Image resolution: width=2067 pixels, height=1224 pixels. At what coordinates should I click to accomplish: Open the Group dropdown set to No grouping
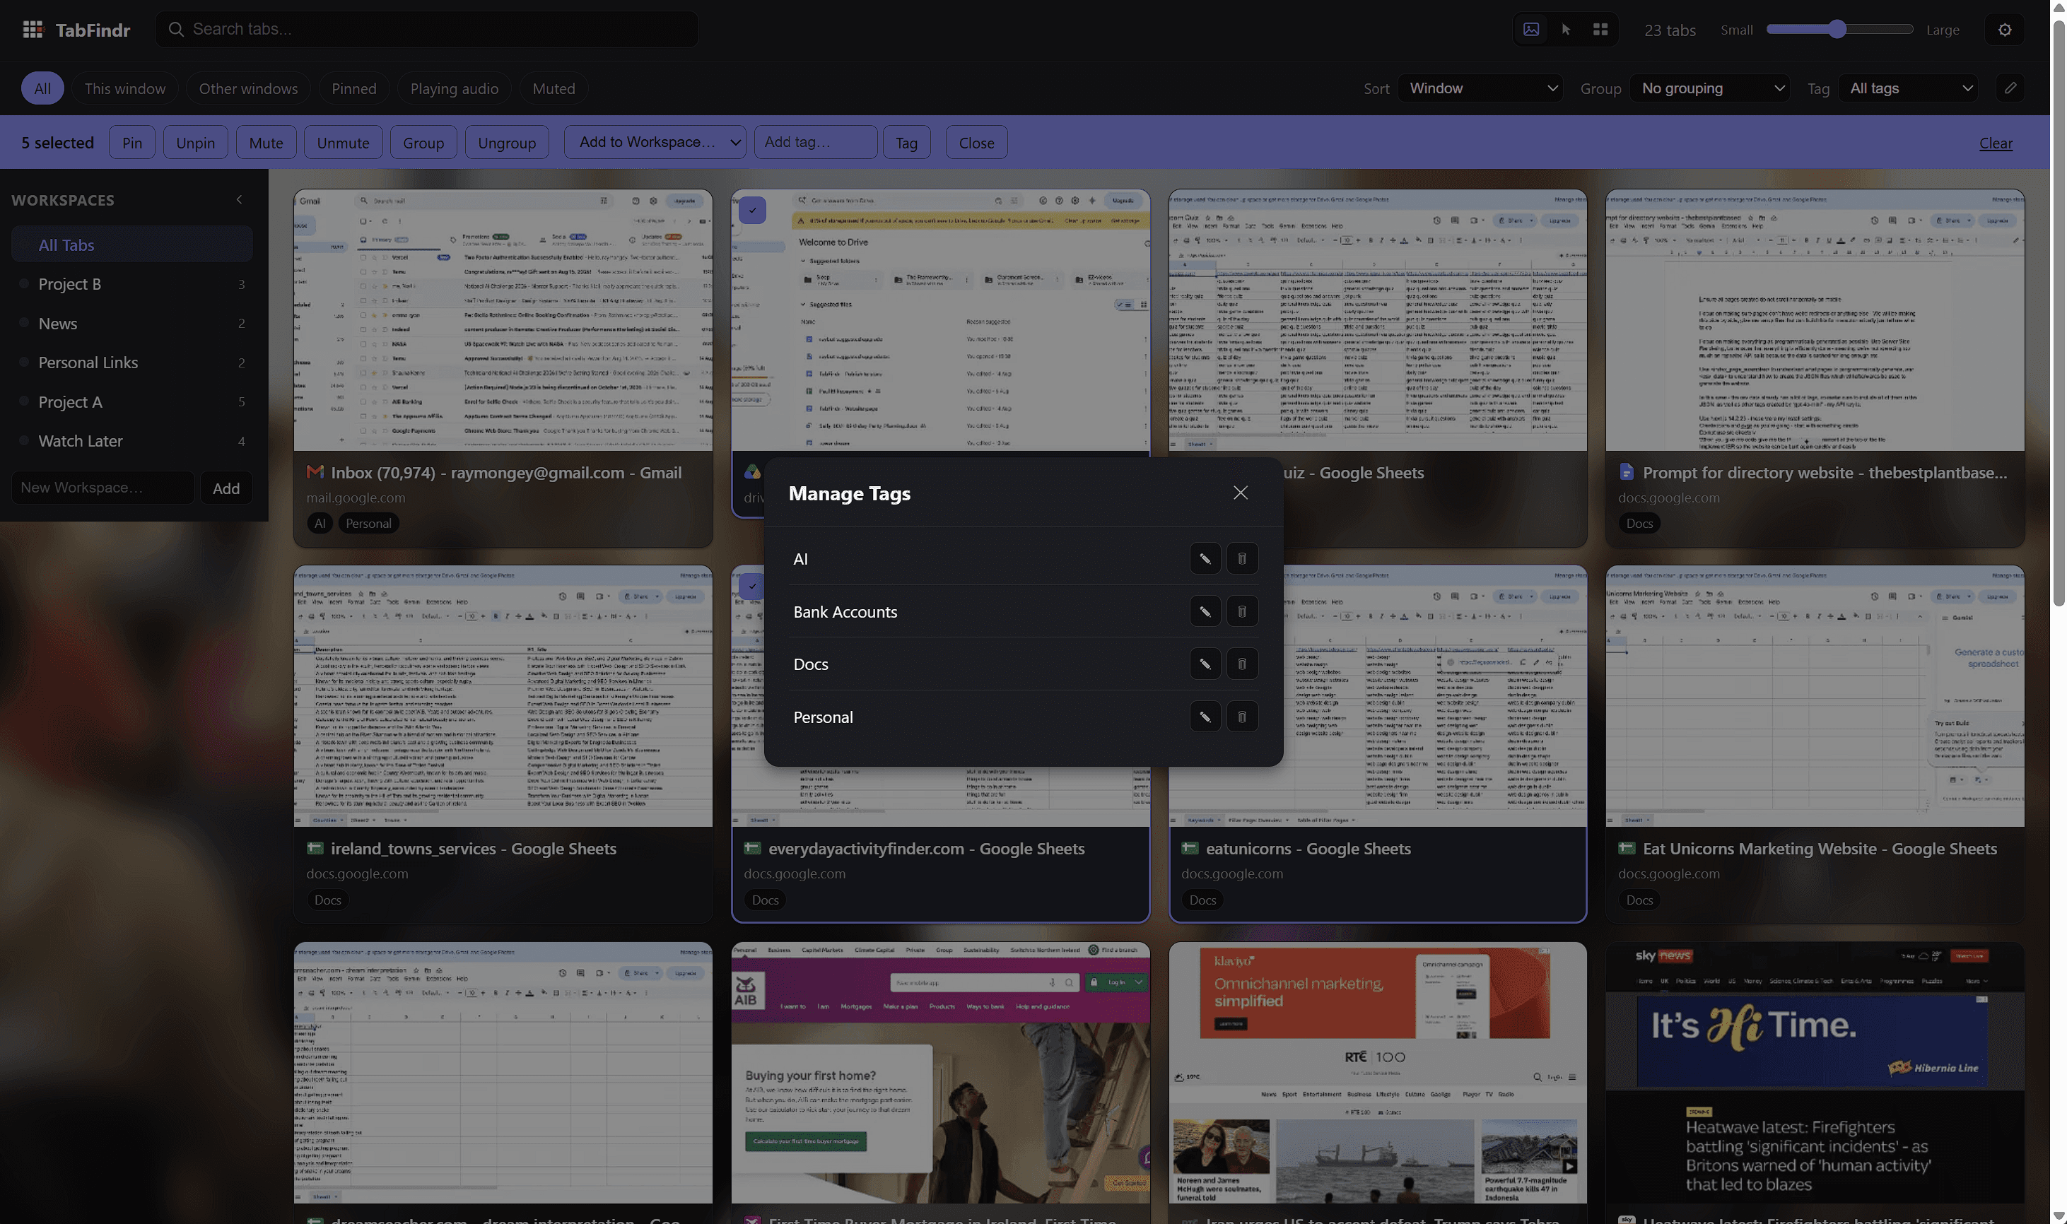point(1710,88)
